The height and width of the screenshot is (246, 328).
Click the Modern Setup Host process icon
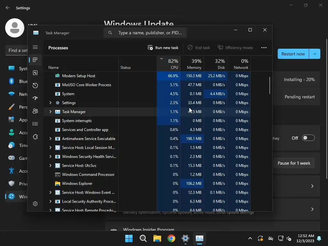(57, 76)
